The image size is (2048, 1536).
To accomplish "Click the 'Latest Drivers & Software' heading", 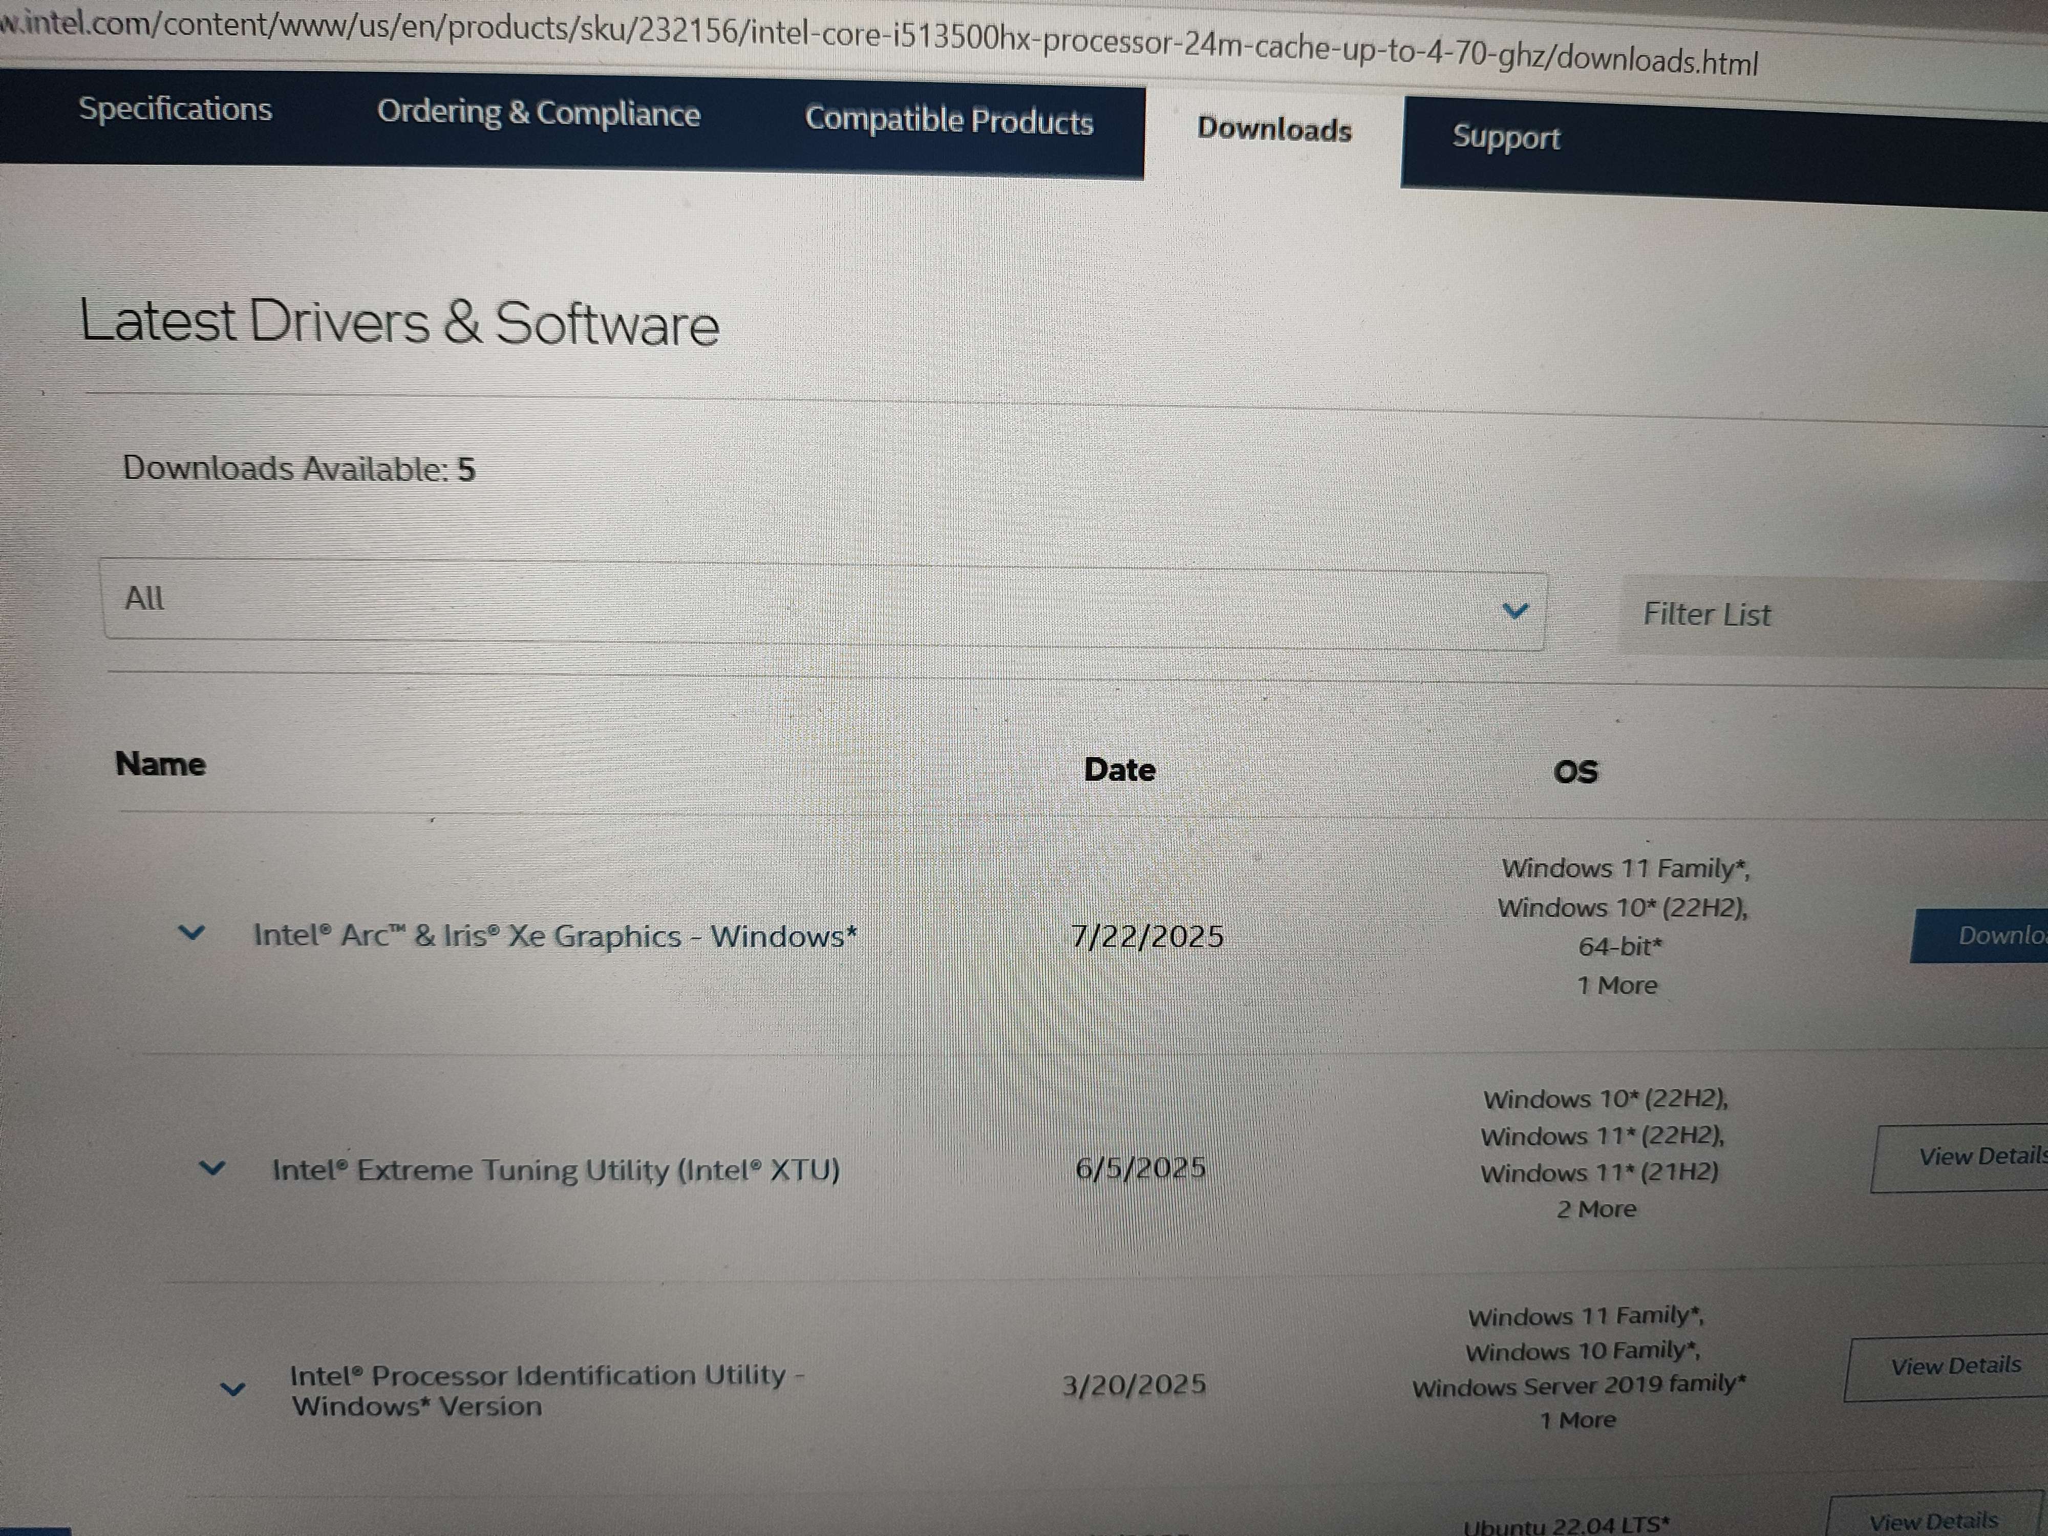I will 399,322.
